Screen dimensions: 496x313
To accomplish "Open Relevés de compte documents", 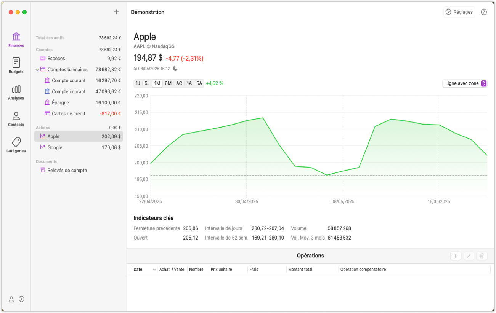I will (x=79, y=170).
